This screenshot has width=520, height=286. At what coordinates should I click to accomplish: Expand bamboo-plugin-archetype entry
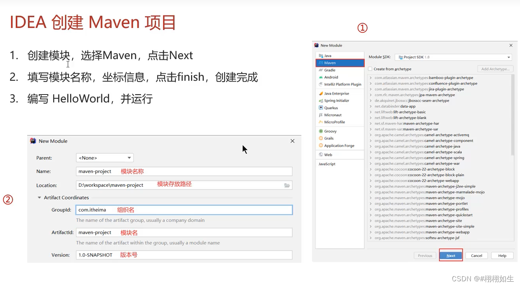371,78
